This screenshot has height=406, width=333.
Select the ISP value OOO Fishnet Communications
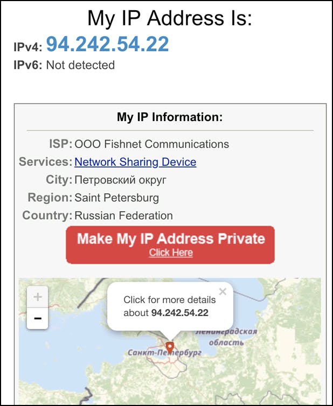152,144
